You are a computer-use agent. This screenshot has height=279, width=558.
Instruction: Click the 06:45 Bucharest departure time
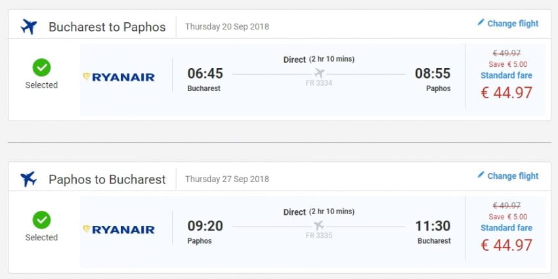click(205, 73)
